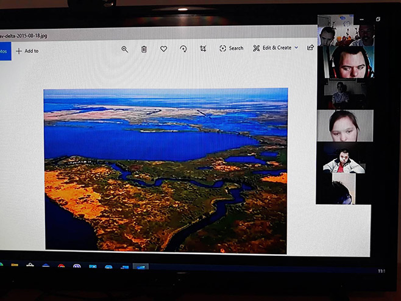The image size is (401, 301).
Task: Select the bottom video tile showing dark hair
Action: (x=344, y=189)
